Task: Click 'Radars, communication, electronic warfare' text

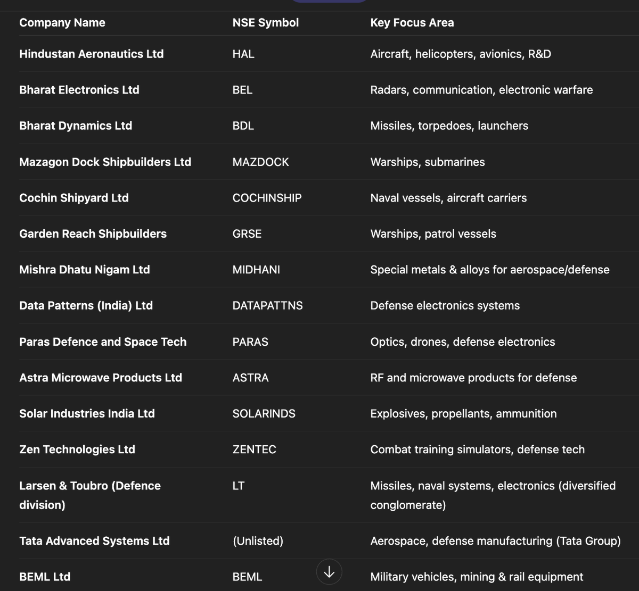Action: [x=481, y=90]
